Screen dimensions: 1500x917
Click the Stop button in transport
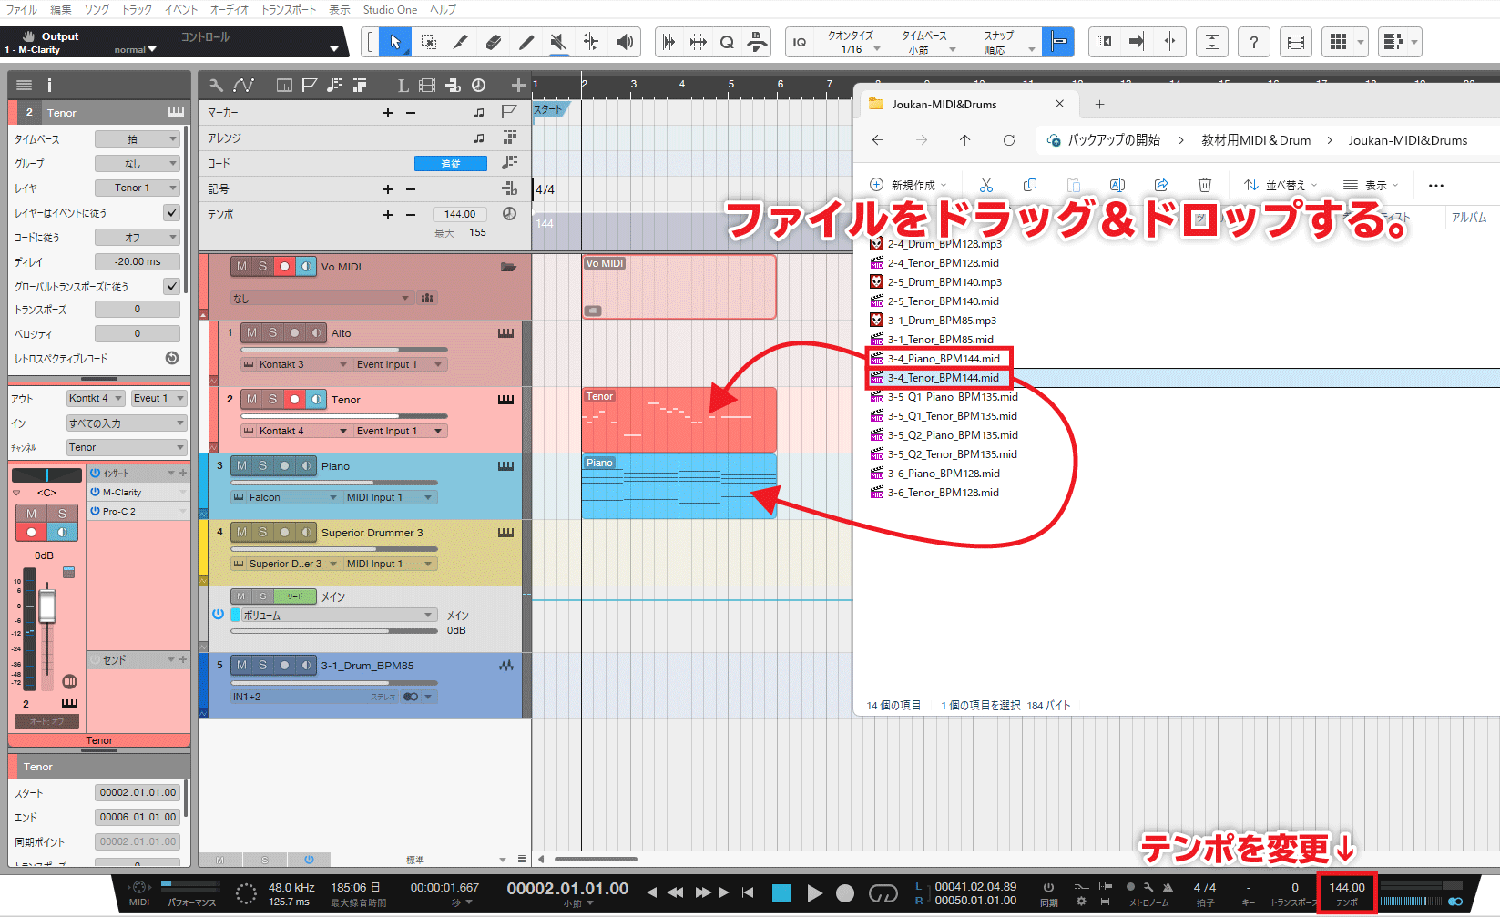(781, 893)
